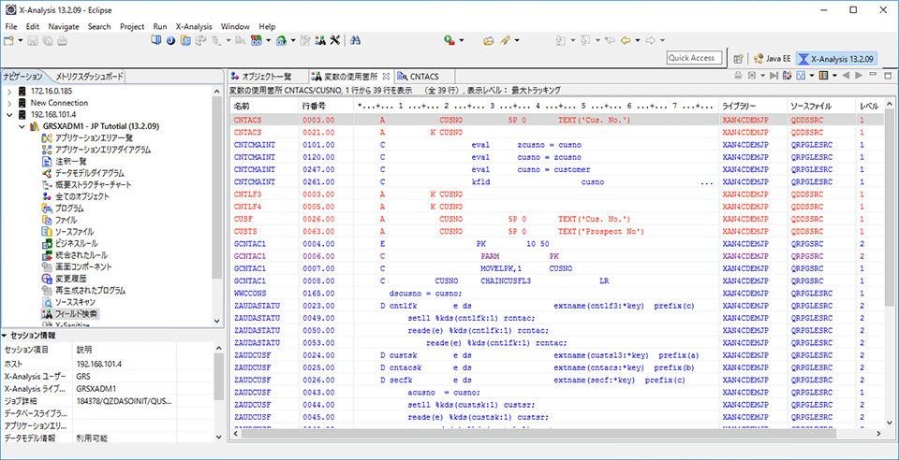Viewport: 899px width, 460px height.
Task: Click the green run with red icon
Action: 449,40
